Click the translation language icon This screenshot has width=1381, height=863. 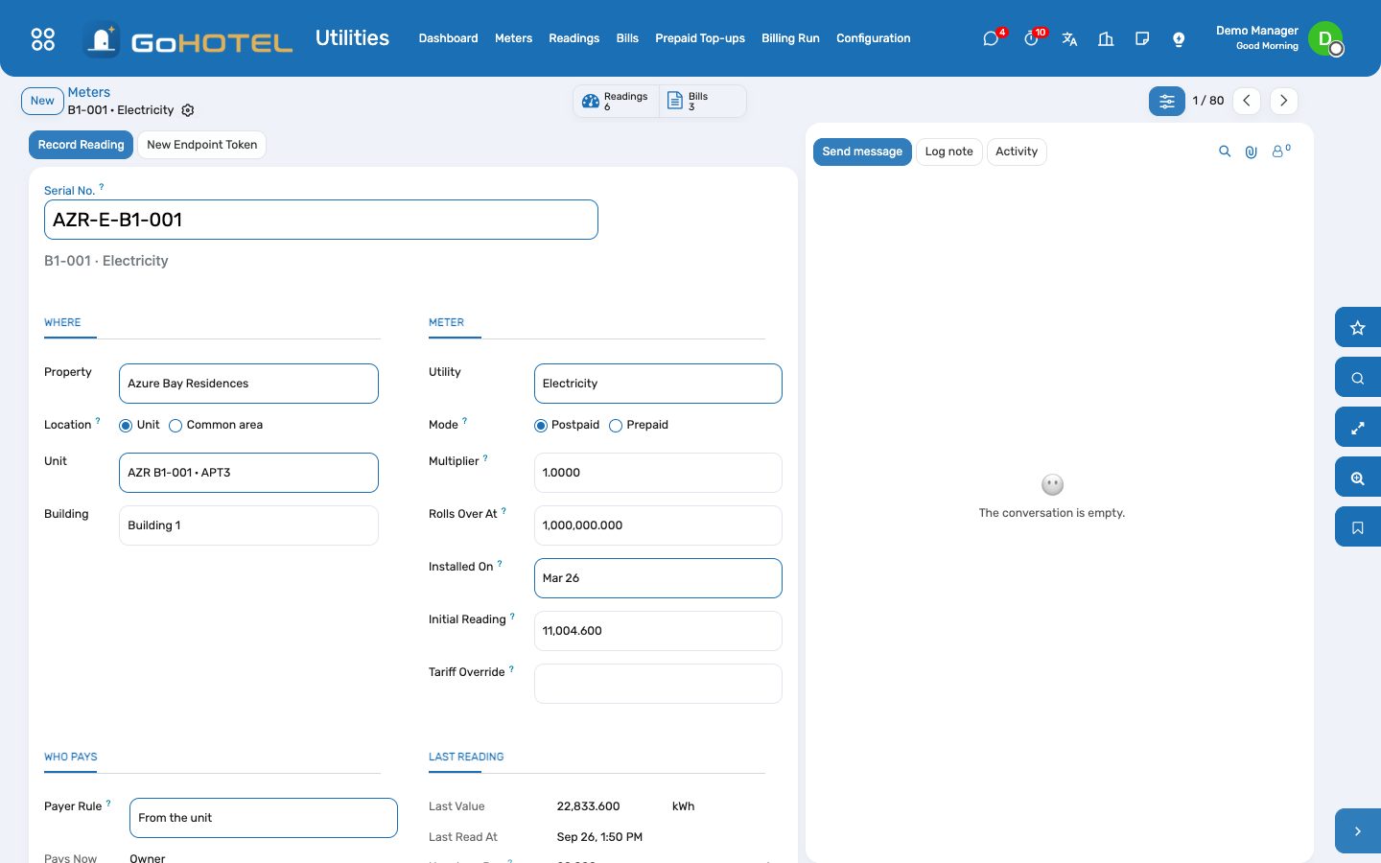[x=1069, y=38]
